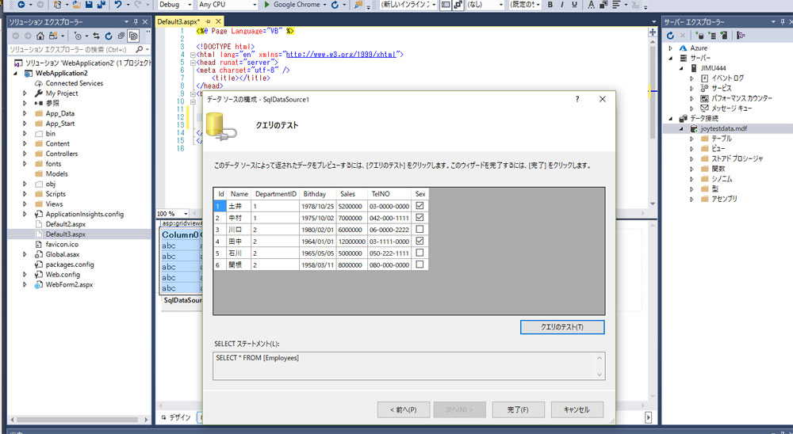This screenshot has height=434, width=793.
Task: Expand the Azure node in Server Explorer
Action: click(671, 48)
